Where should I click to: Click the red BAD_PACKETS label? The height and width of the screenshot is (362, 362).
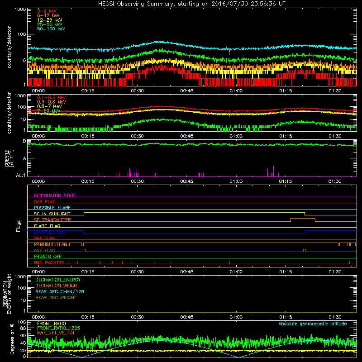49,262
